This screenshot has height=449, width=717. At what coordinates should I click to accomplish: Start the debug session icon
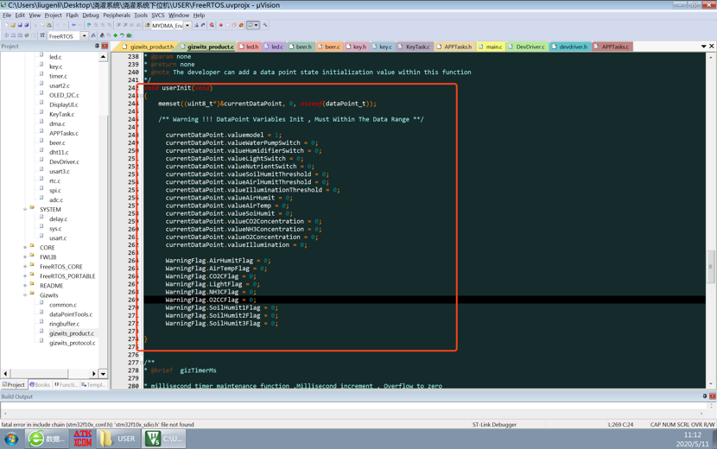[x=213, y=25]
